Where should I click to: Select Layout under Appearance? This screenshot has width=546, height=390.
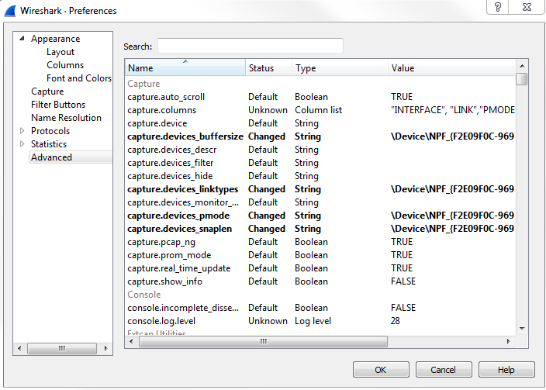[60, 52]
